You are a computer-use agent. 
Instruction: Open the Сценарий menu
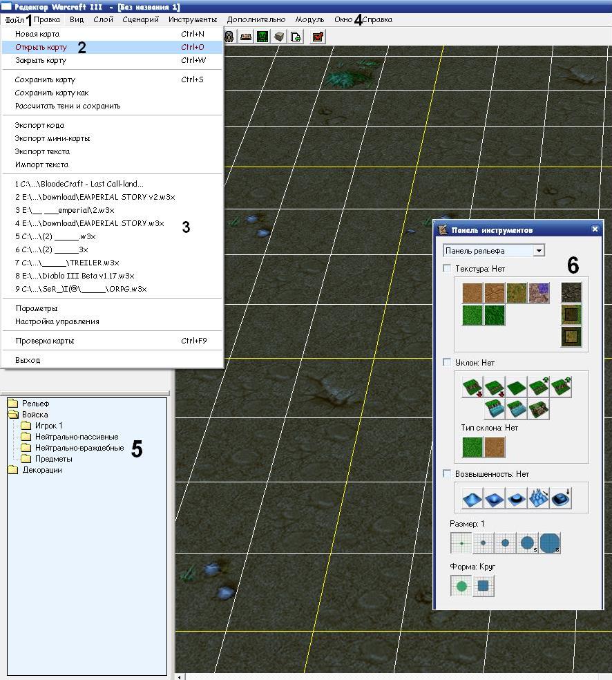140,19
